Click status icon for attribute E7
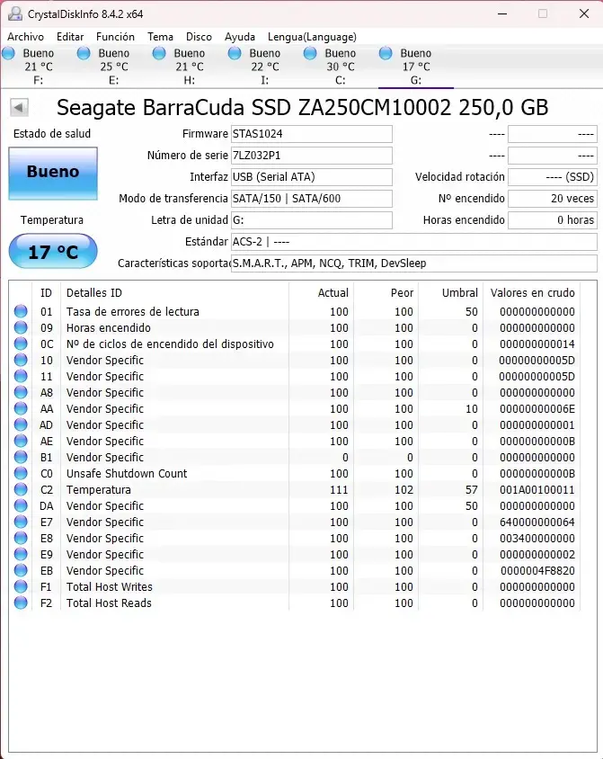 tap(21, 522)
